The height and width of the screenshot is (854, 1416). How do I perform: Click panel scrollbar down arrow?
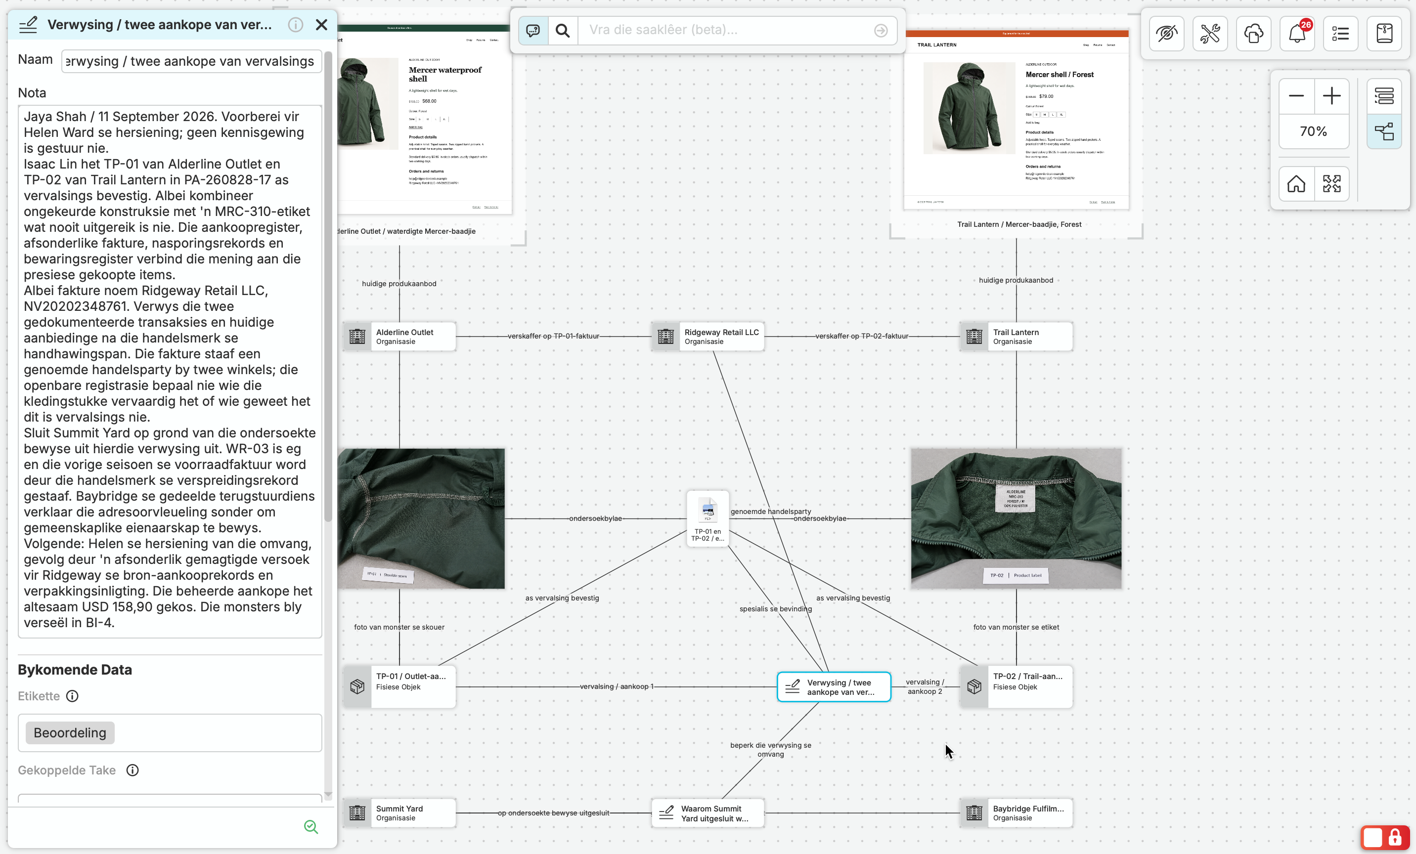(x=328, y=795)
